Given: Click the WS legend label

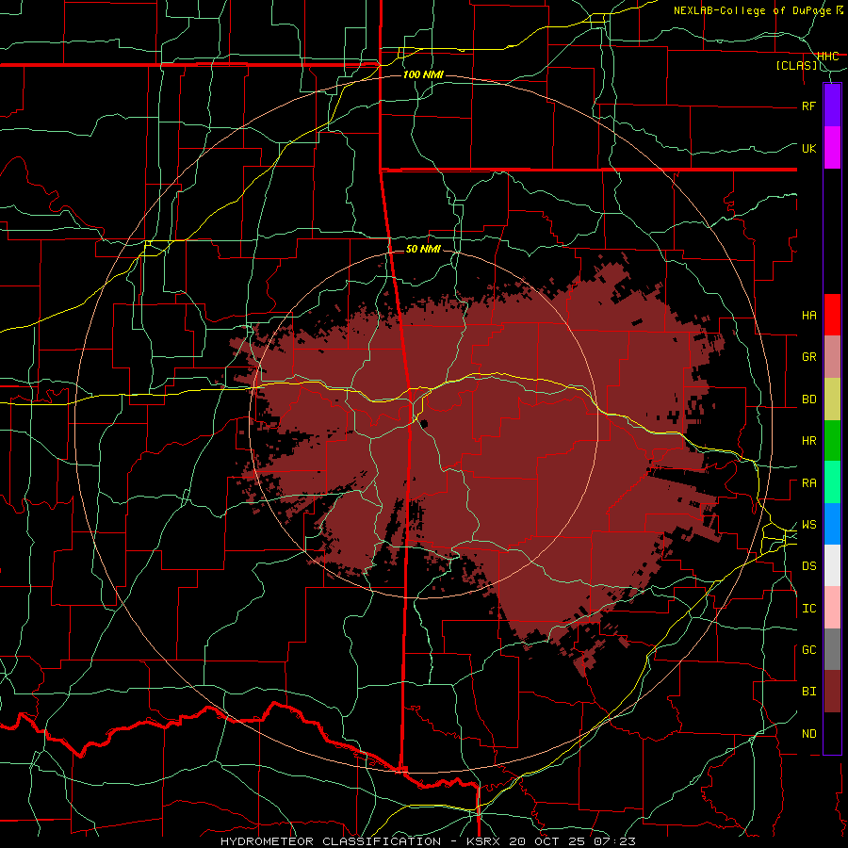Looking at the screenshot, I should tap(808, 525).
